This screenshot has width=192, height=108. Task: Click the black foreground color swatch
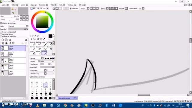[50, 36]
